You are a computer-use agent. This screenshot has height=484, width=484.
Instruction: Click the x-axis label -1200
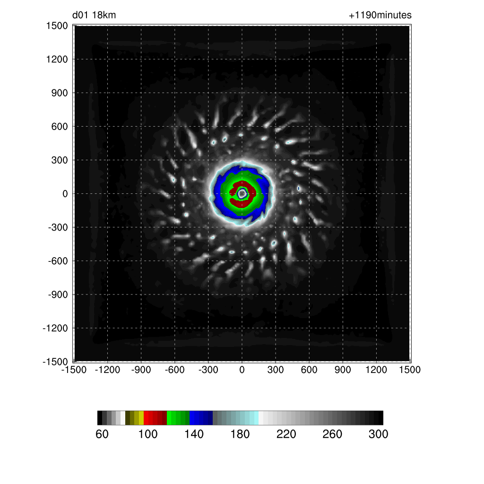pyautogui.click(x=107, y=370)
